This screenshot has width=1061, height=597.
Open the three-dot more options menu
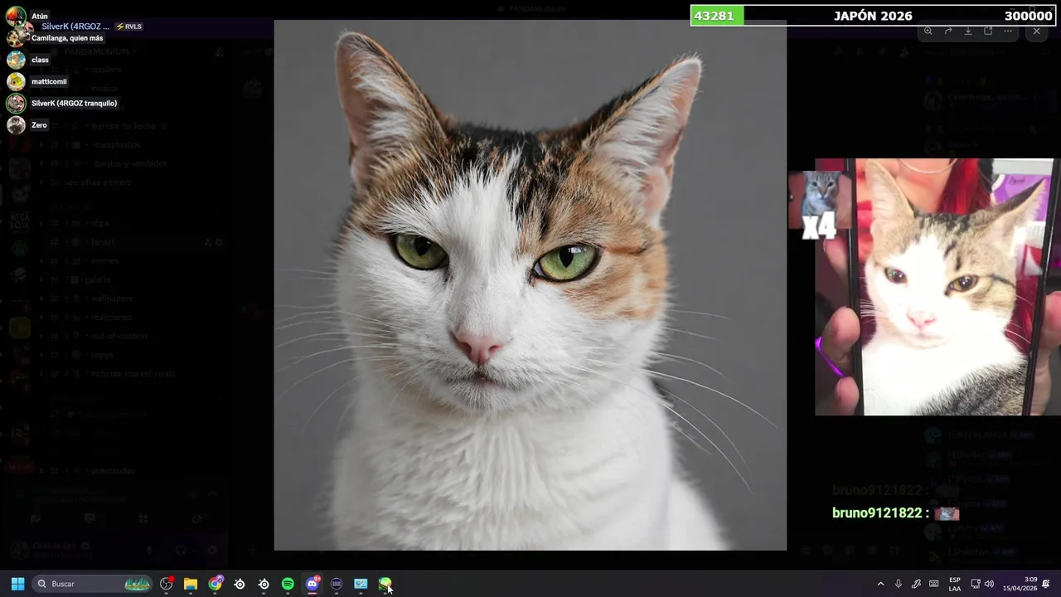(x=1008, y=31)
